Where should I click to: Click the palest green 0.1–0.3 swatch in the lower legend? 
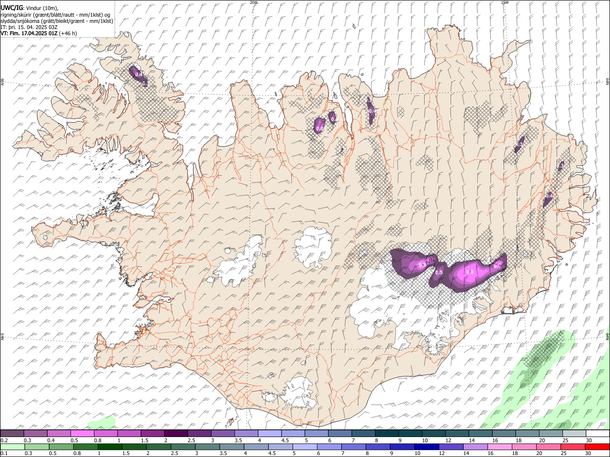(x=12, y=447)
